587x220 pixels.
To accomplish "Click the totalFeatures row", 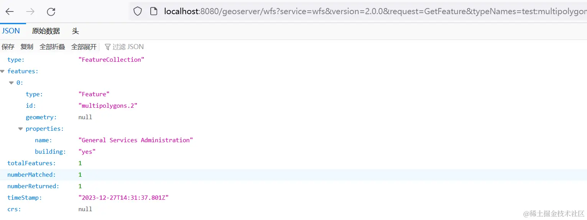I will (293, 163).
